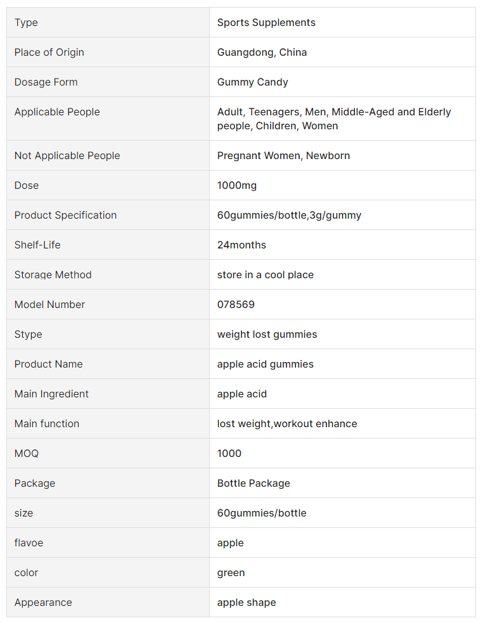Click the Applicable People label cell

click(x=108, y=119)
